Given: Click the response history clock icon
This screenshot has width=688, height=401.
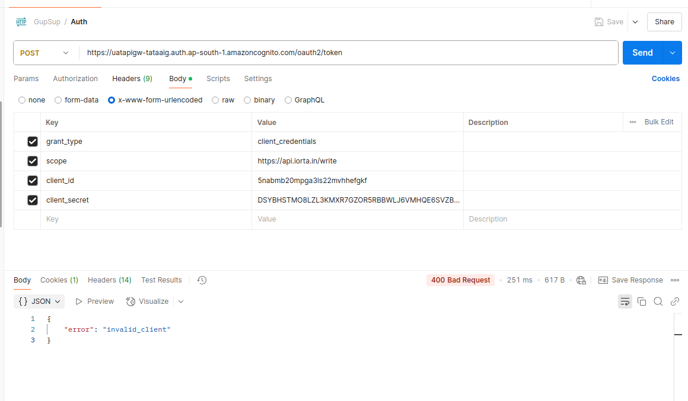Looking at the screenshot, I should (202, 280).
